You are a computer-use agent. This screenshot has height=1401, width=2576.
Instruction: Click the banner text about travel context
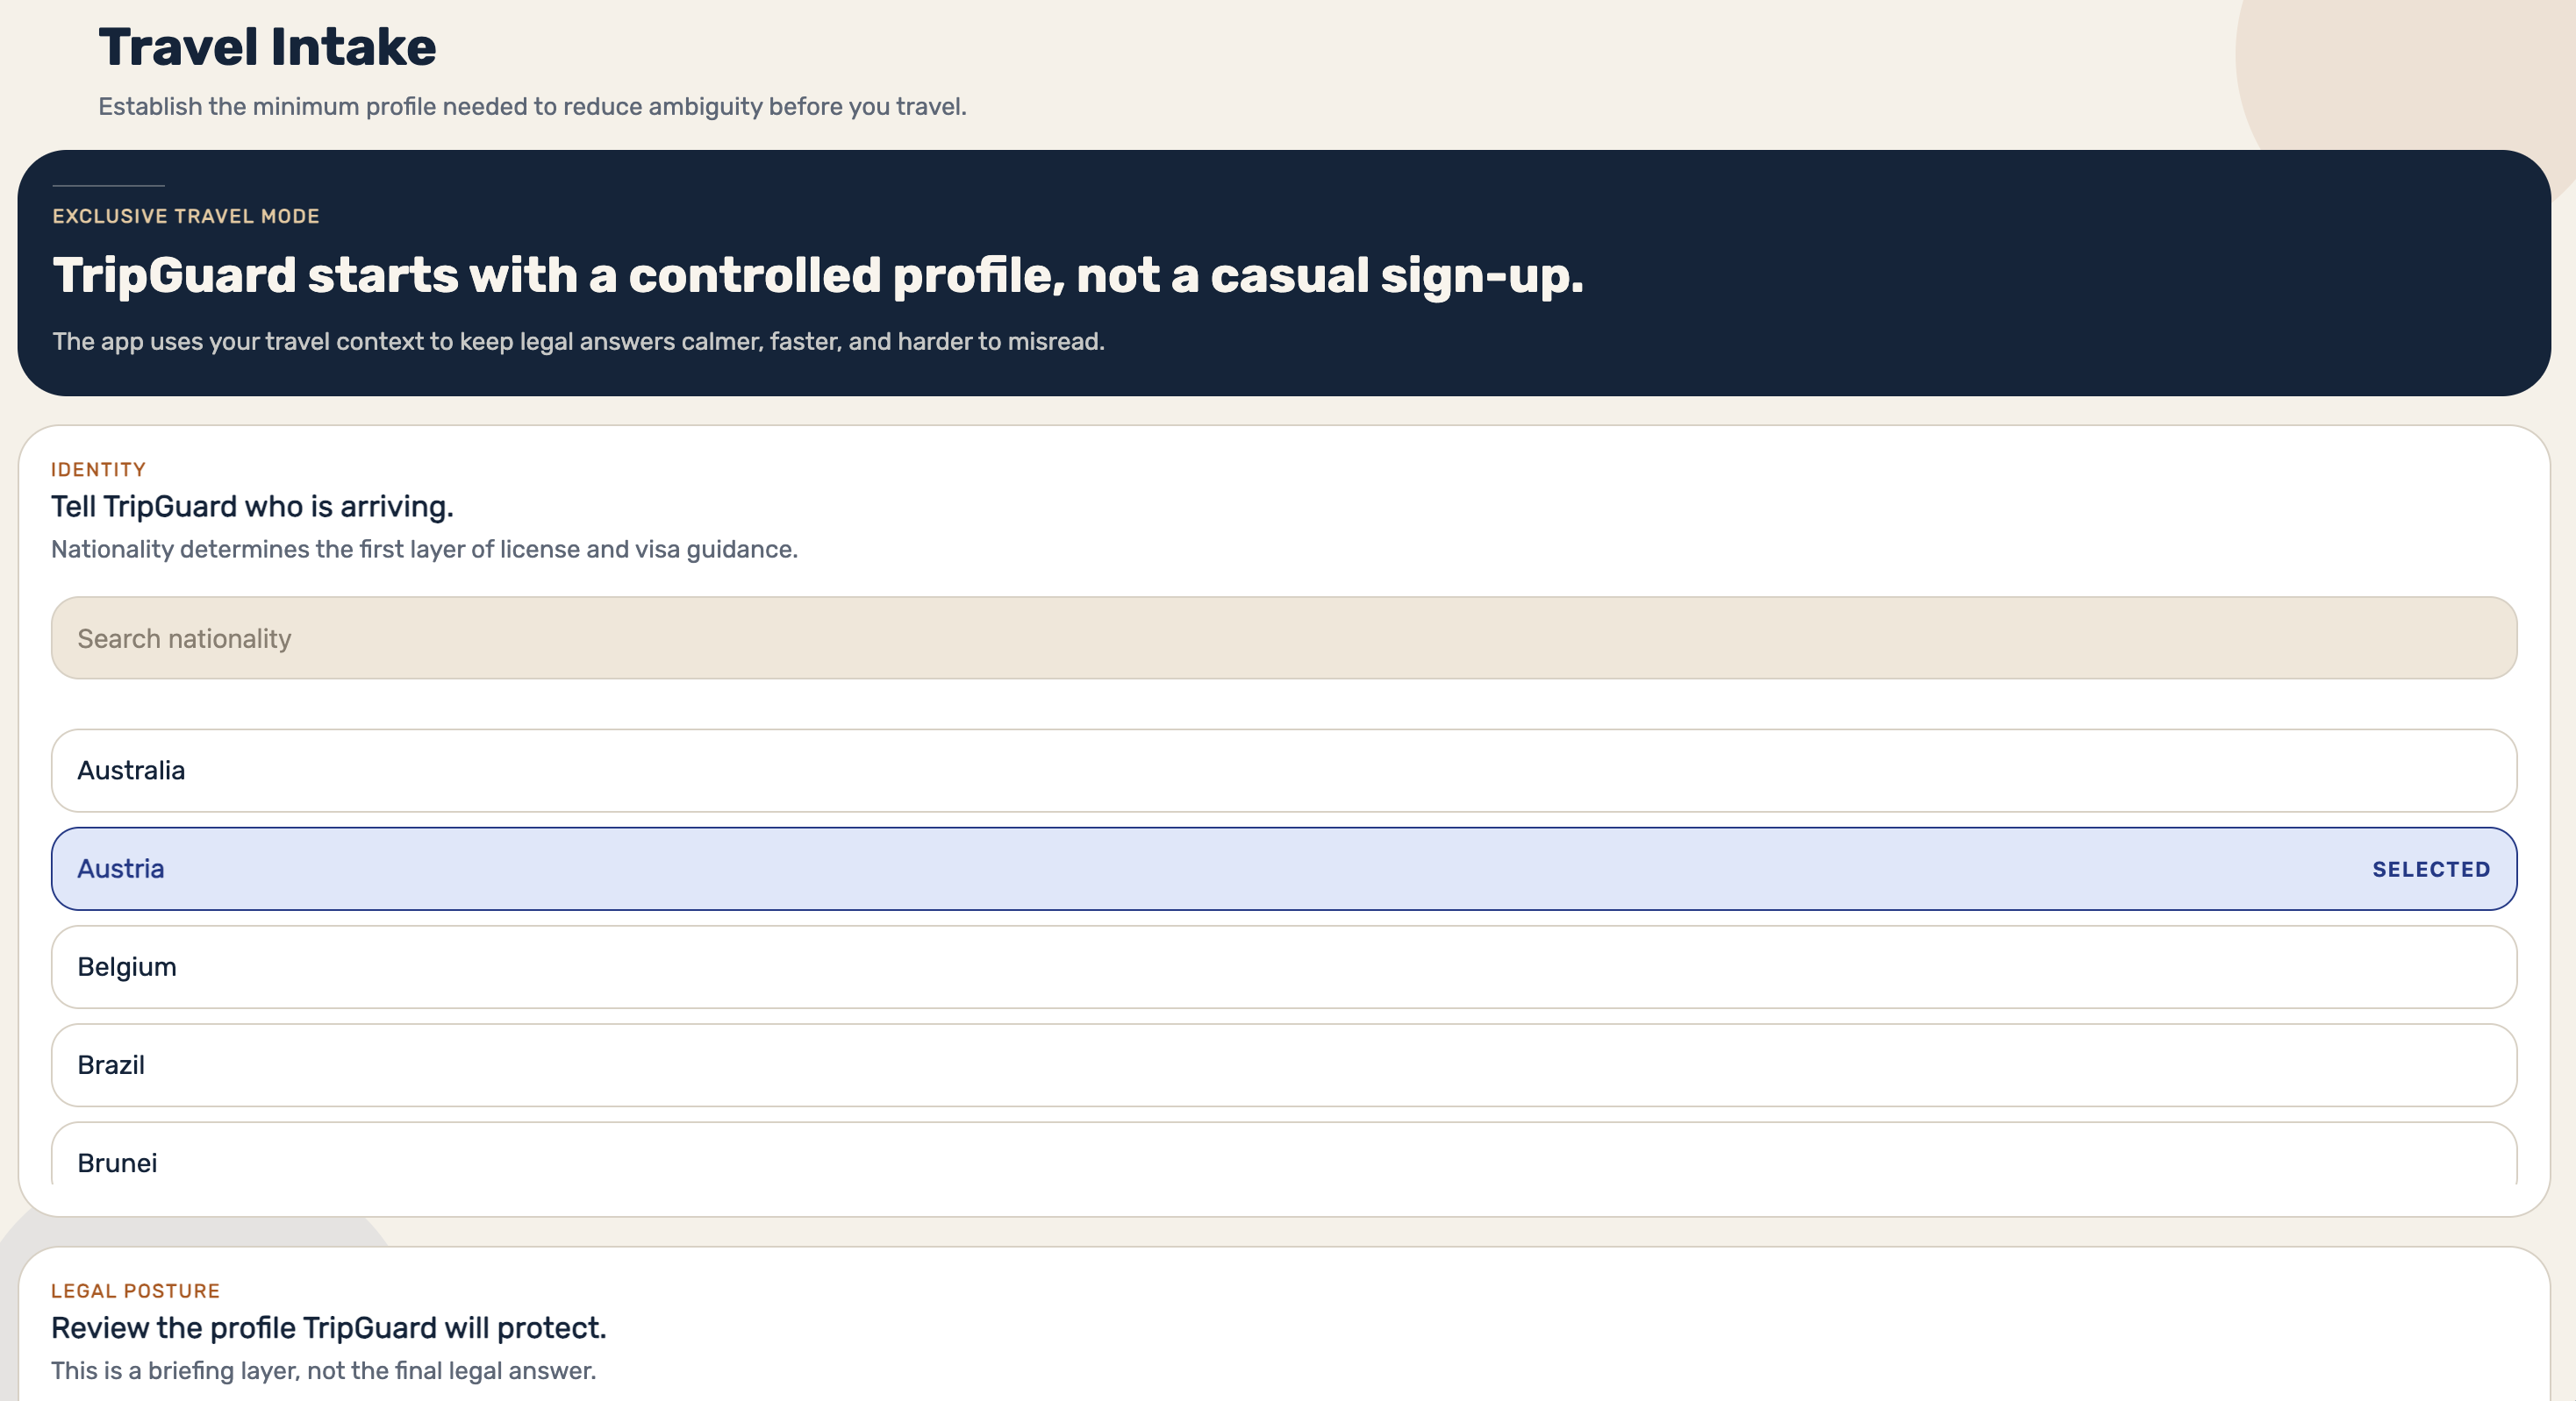578,342
